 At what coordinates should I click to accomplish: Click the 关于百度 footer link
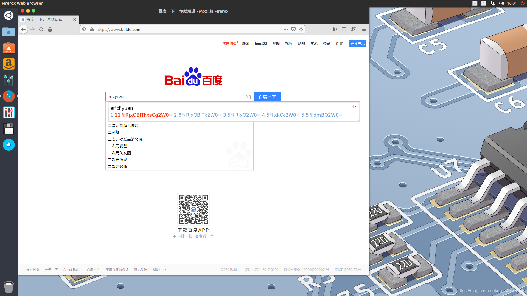51,270
